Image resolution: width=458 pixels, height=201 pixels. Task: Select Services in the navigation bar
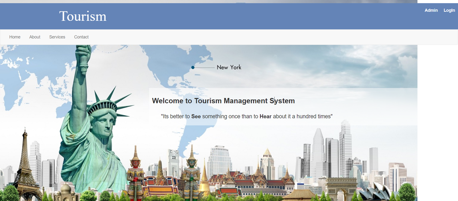point(57,37)
